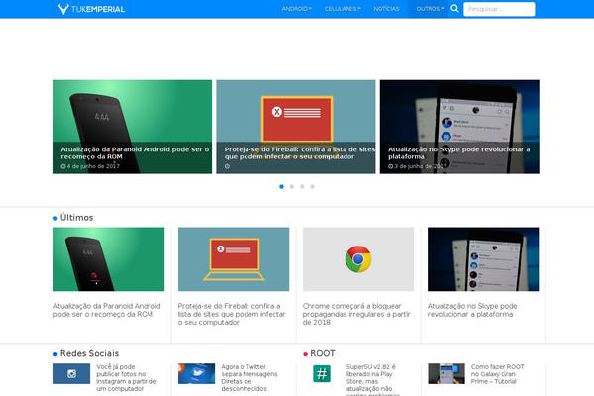
Task: Open the Twitter article thumbnail
Action: (x=196, y=373)
